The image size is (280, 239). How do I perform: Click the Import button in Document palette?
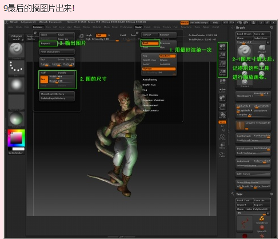(x=48, y=43)
